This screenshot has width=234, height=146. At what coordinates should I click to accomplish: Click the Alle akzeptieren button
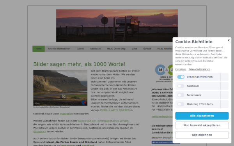[x=202, y=116]
